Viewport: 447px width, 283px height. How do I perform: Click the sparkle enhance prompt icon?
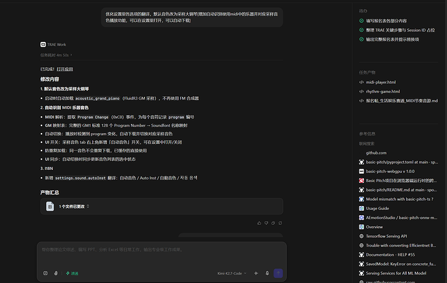[x=256, y=273]
